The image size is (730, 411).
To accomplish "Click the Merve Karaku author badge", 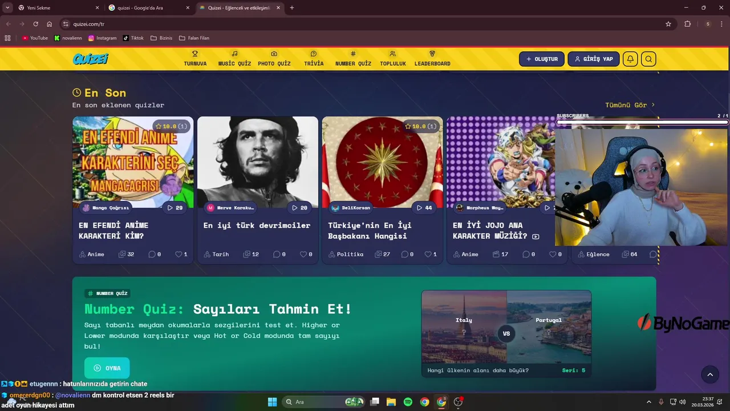I will (x=230, y=208).
